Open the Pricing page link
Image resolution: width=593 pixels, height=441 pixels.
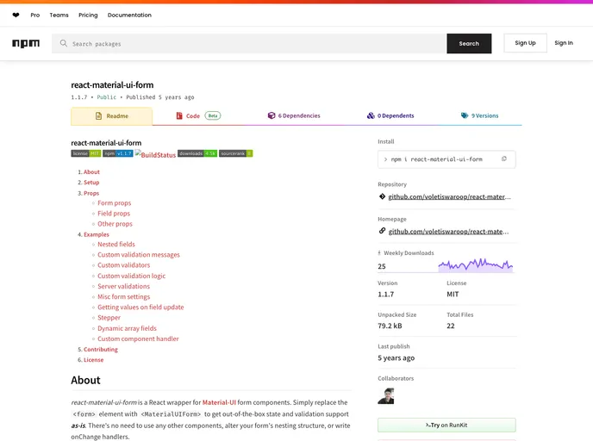pyautogui.click(x=88, y=16)
